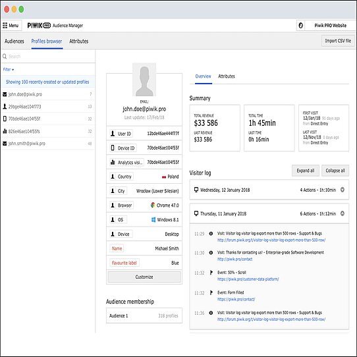Select the john.smith@piwik.pro profile row
357x357 pixels.
pos(48,144)
